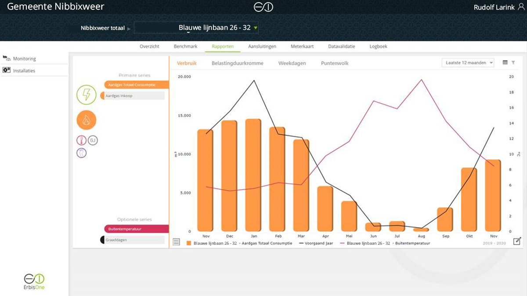Click the Mar consumption bar

[301, 185]
